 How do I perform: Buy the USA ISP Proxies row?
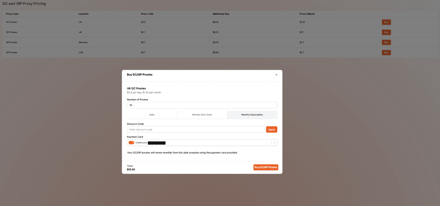click(x=386, y=53)
